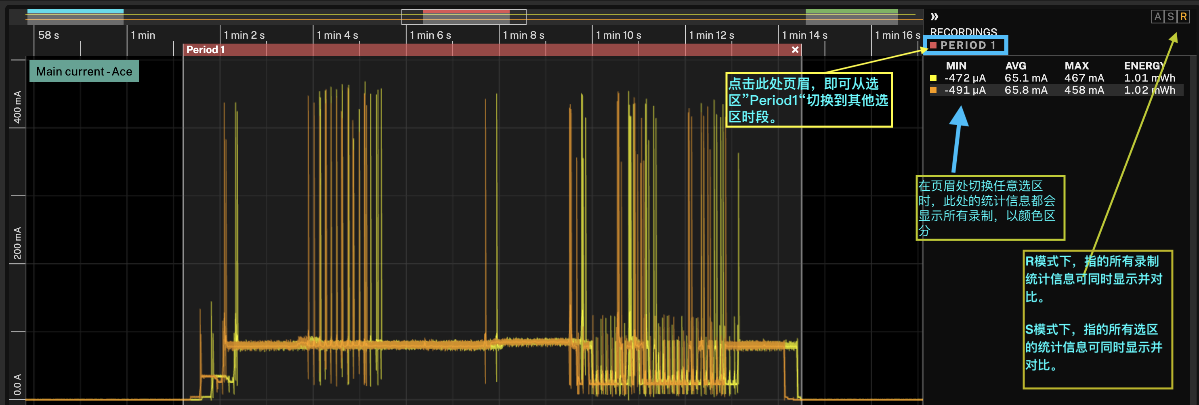Image resolution: width=1199 pixels, height=405 pixels.
Task: Click the yellow recording color swatch
Action: pyautogui.click(x=933, y=78)
